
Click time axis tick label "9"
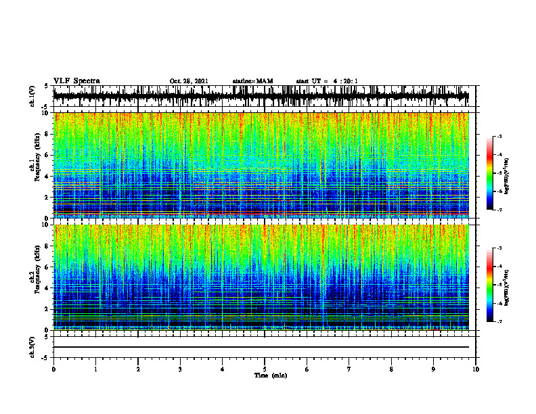point(433,369)
